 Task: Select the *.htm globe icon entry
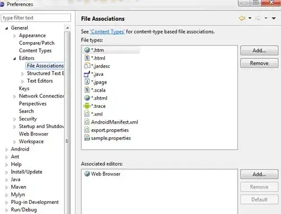tap(87, 50)
